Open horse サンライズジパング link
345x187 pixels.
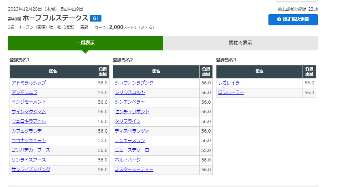pos(31,169)
